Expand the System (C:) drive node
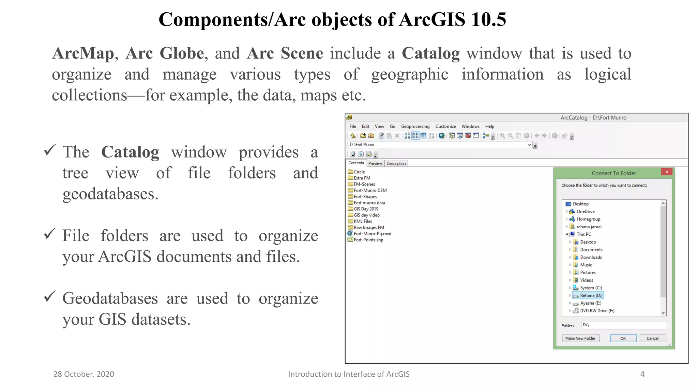The height and width of the screenshot is (392, 698). (x=570, y=288)
